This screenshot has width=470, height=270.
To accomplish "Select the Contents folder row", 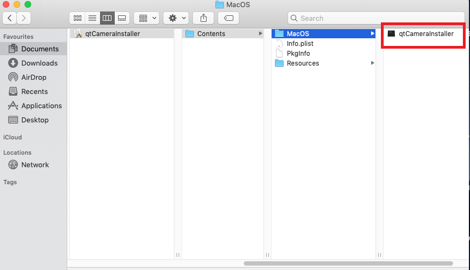I will [222, 33].
